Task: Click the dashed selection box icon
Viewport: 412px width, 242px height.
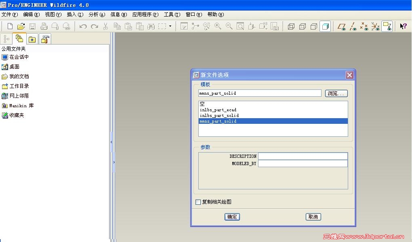Action: click(x=162, y=26)
